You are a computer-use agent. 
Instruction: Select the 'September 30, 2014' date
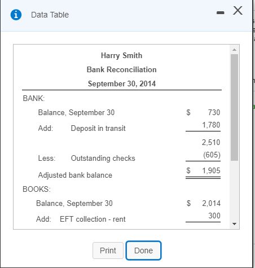[122, 84]
